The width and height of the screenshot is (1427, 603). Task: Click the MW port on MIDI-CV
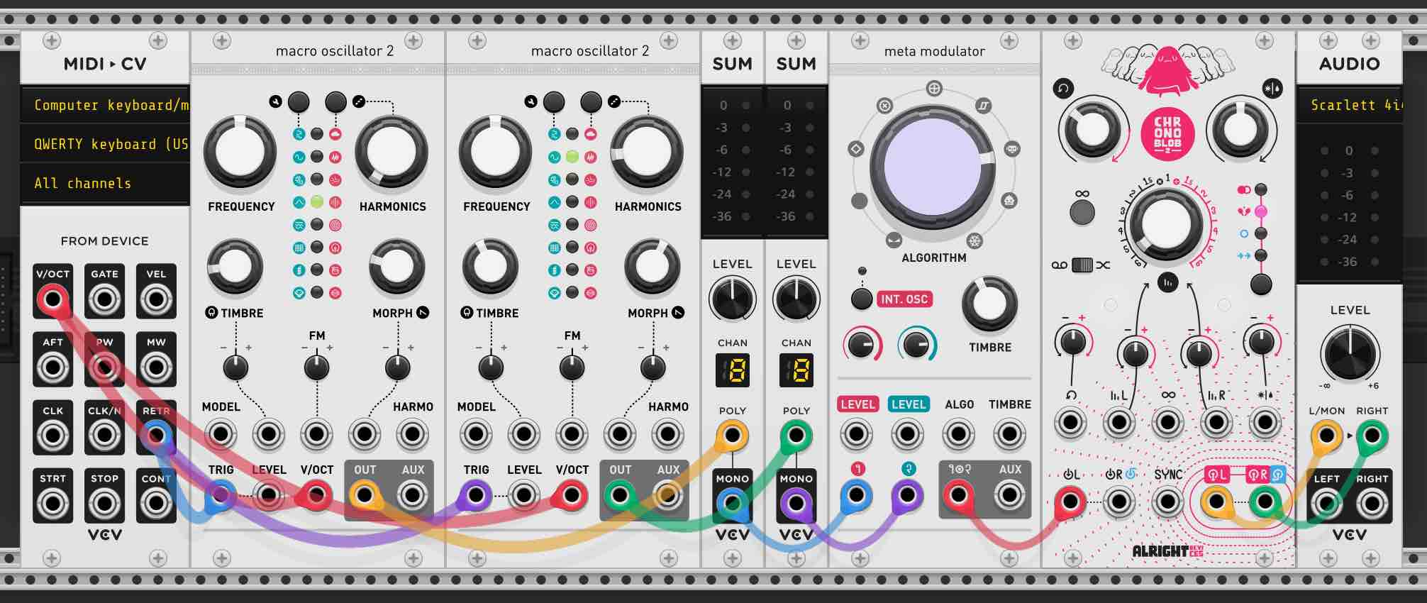[x=156, y=367]
